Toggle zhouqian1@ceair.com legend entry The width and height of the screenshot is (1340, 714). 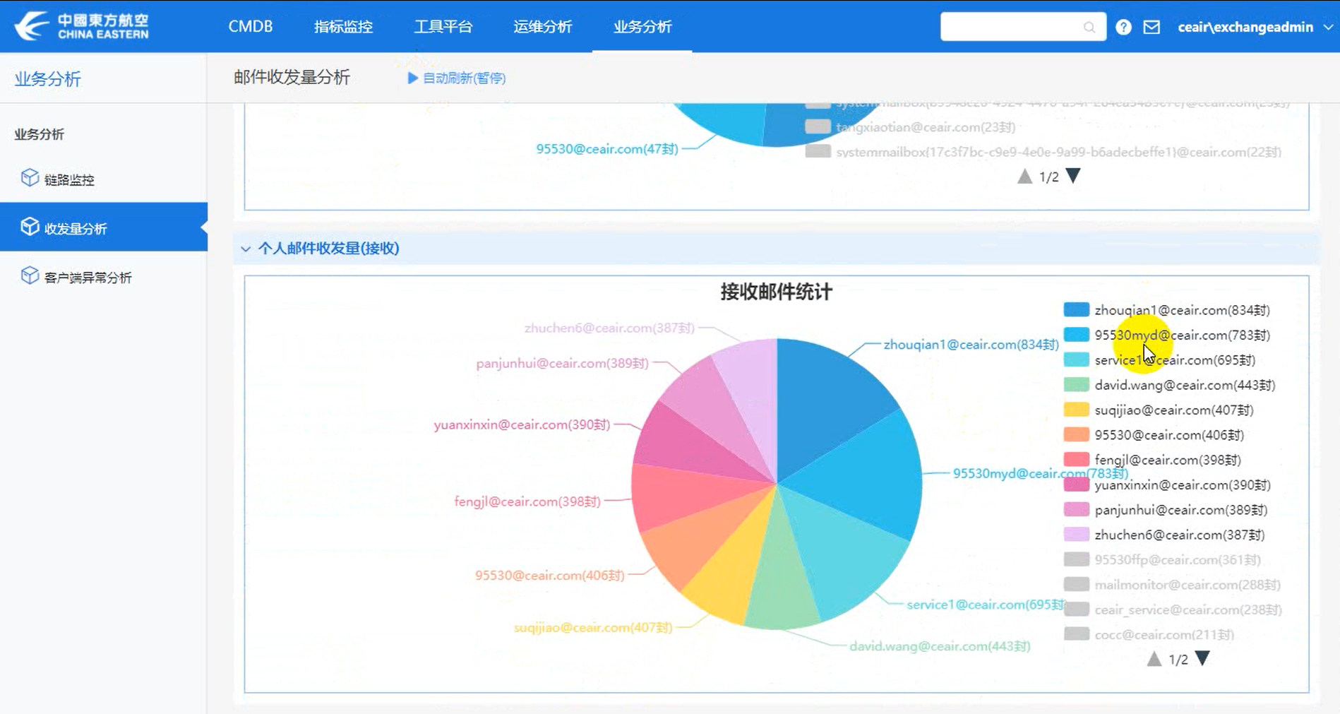[1166, 310]
